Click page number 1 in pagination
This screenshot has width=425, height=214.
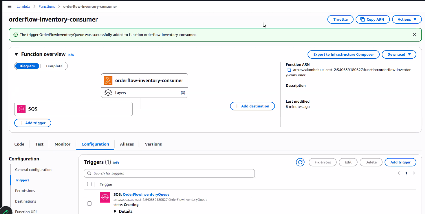coord(406,173)
